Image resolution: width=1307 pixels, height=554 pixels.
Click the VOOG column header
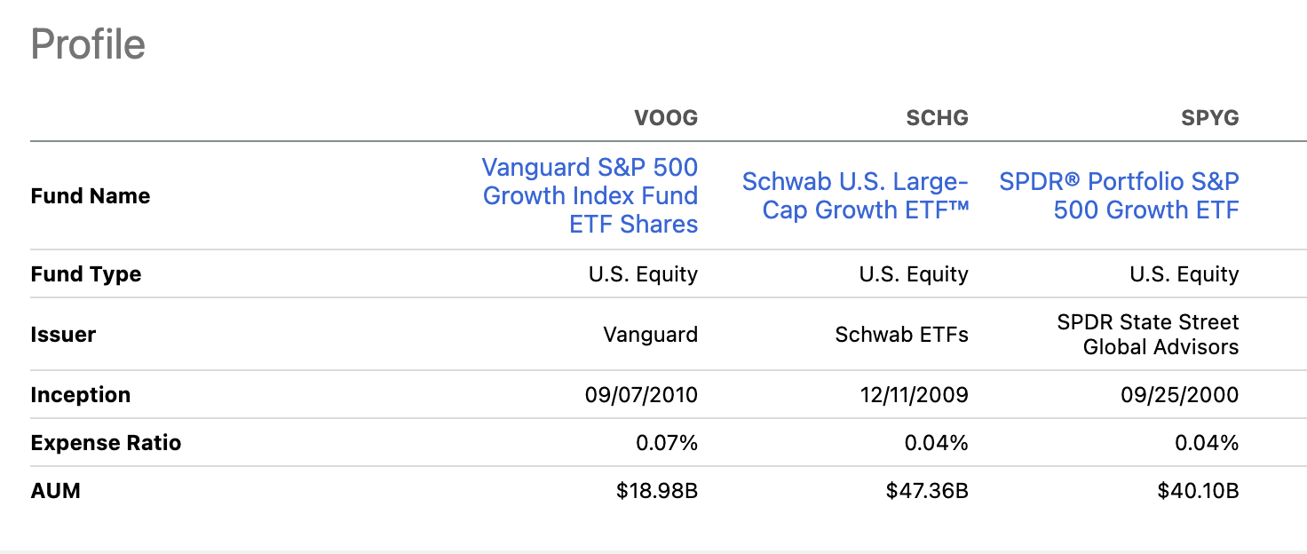pyautogui.click(x=666, y=118)
